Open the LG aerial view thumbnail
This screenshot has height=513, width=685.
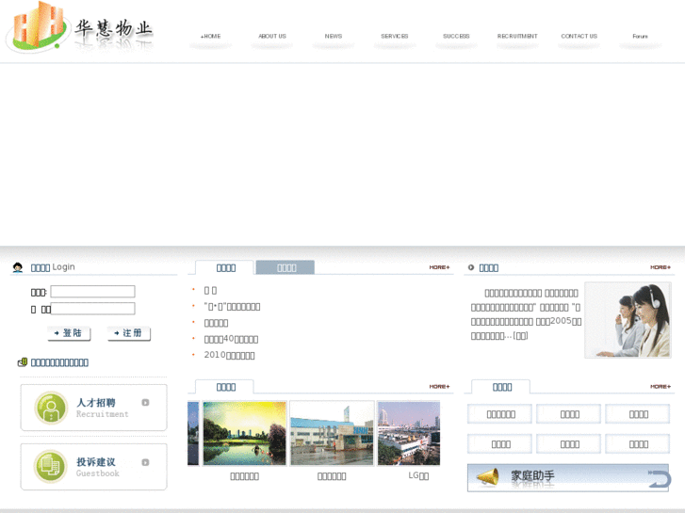coord(409,433)
